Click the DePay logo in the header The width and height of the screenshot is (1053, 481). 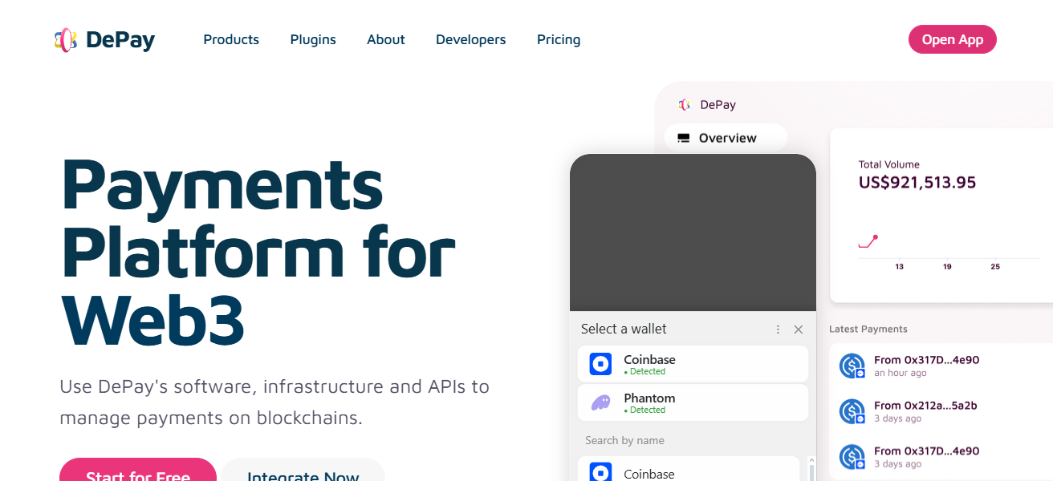pos(104,39)
